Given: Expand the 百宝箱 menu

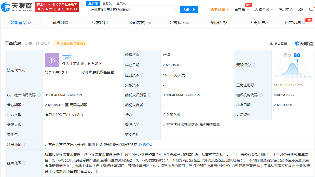Looking at the screenshot, I should tap(242, 9).
